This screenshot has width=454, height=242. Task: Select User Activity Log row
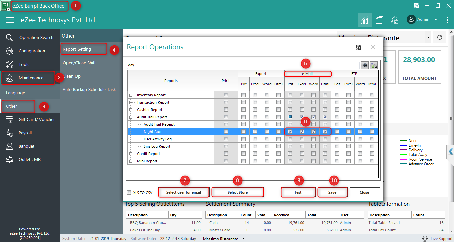pos(158,139)
